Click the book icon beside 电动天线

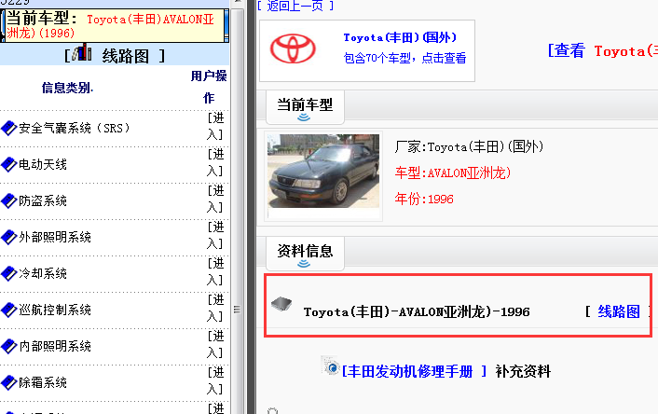(x=8, y=165)
